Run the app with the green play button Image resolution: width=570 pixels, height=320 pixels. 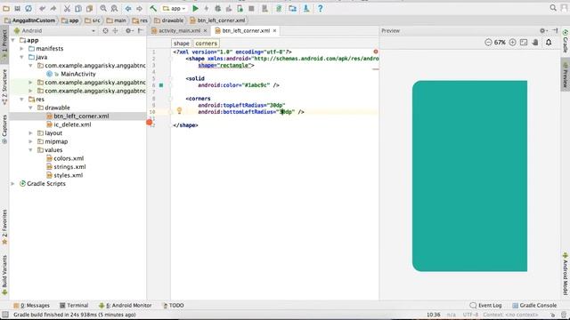pos(195,8)
